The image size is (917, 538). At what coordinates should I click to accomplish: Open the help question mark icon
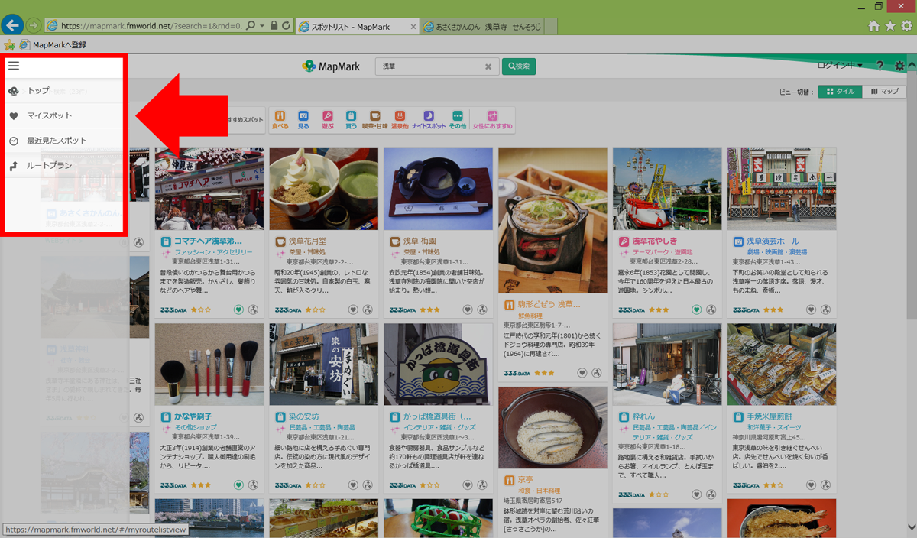[880, 66]
